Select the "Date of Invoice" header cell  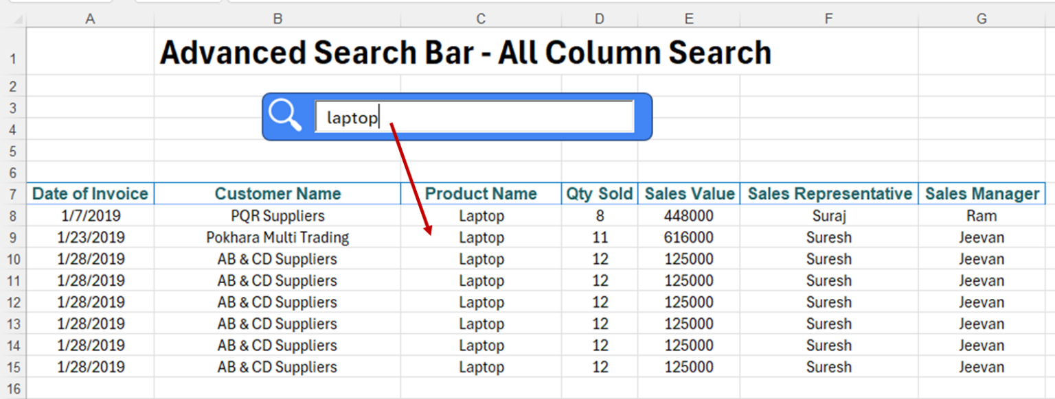(90, 194)
